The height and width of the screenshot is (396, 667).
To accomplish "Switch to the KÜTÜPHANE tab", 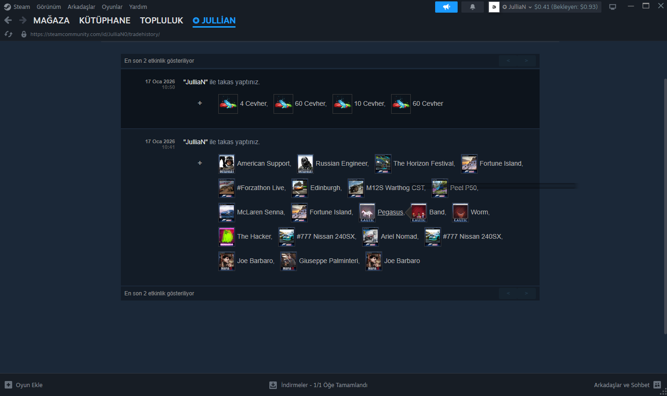I will (x=105, y=21).
